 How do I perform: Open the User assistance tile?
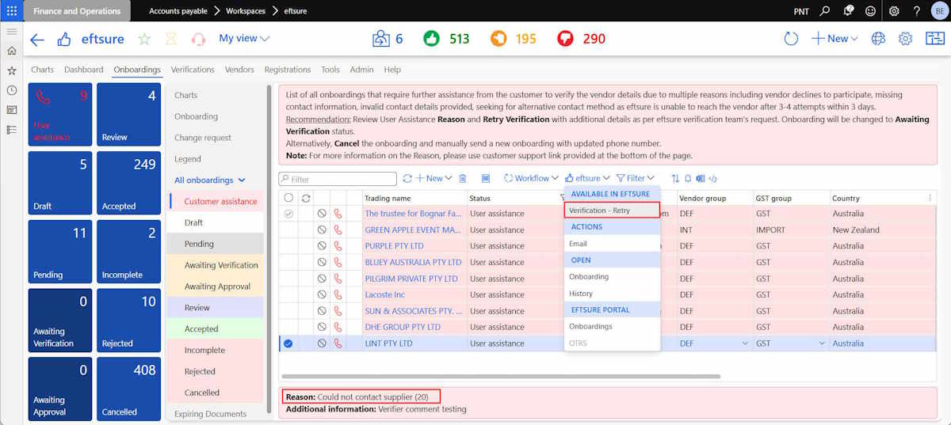tap(60, 115)
